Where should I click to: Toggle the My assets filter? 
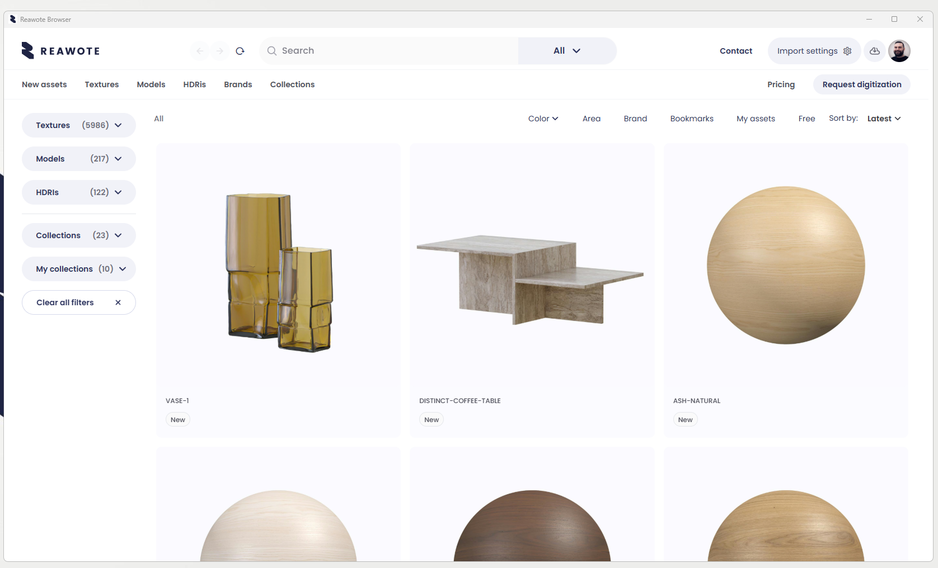click(756, 119)
